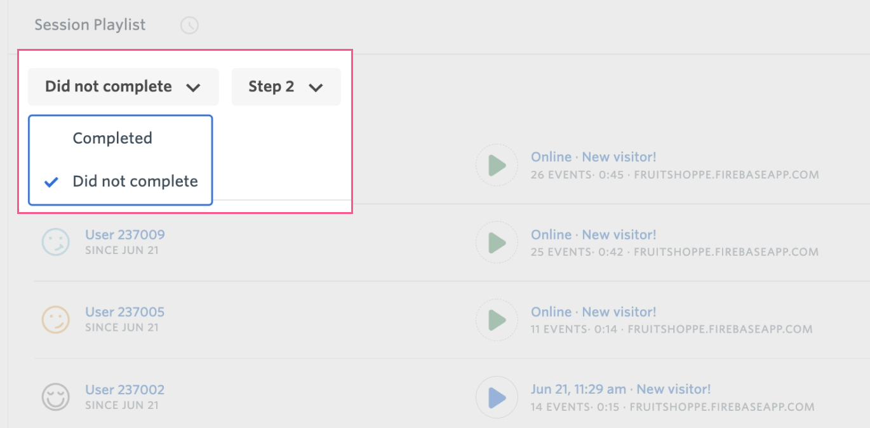Play the 25-event session recording
Image resolution: width=870 pixels, height=428 pixels.
pos(497,243)
